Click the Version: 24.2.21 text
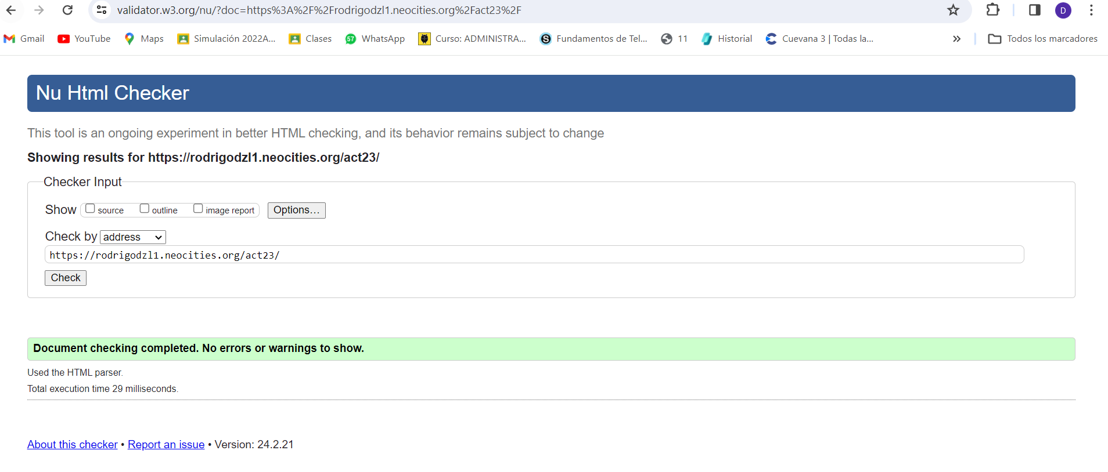 [x=254, y=444]
